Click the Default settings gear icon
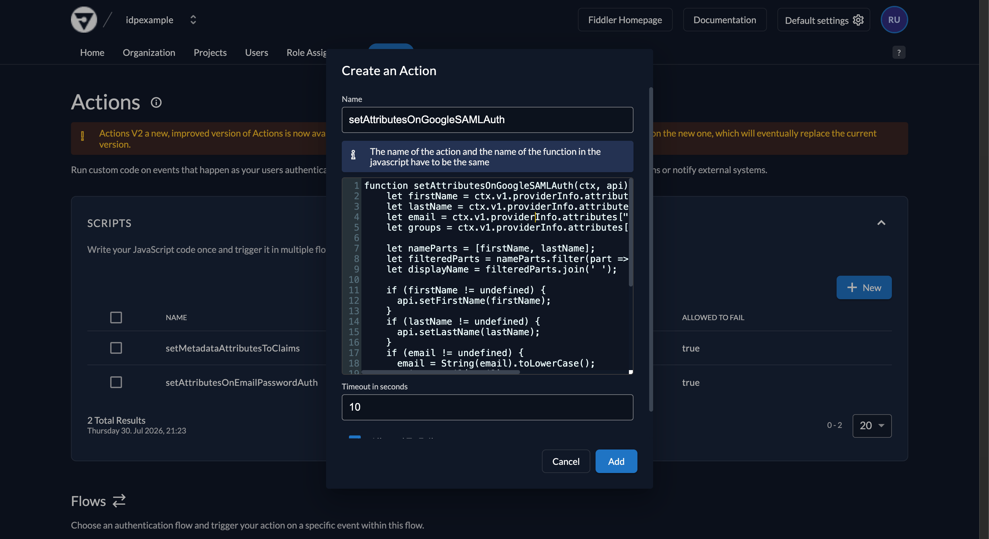Viewport: 989px width, 539px height. 858,20
